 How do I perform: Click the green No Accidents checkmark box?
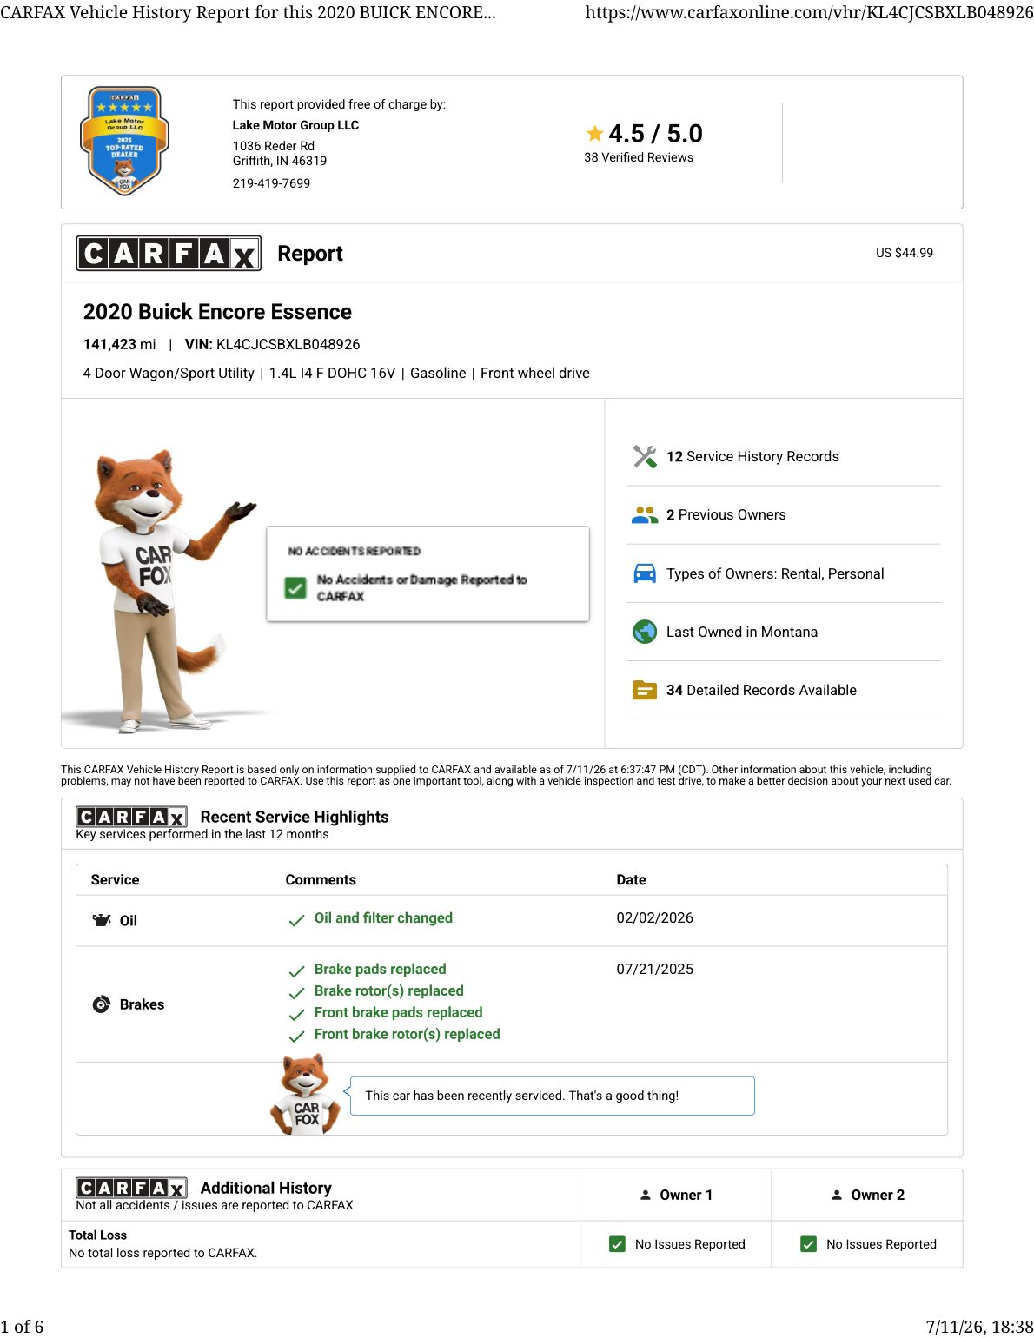pos(295,588)
